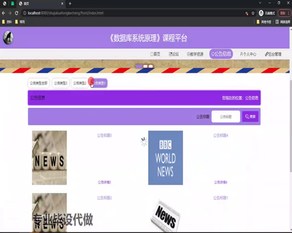Click the purple 搜索 search button
This screenshot has width=292, height=233.
tap(251, 116)
